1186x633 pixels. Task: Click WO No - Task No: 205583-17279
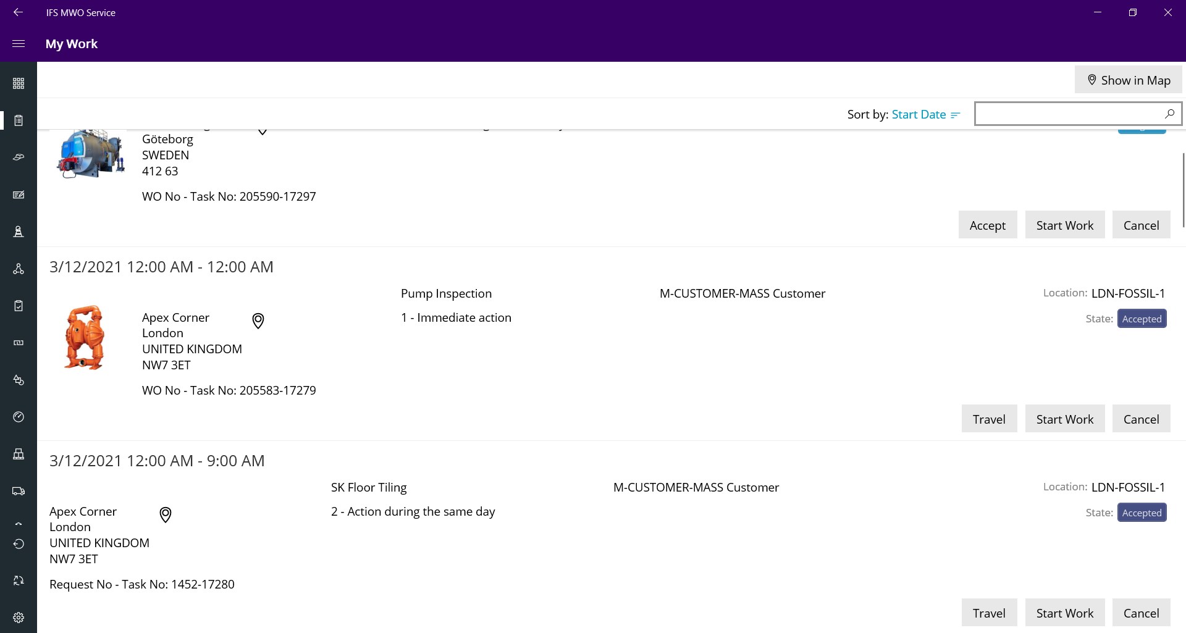pyautogui.click(x=229, y=390)
